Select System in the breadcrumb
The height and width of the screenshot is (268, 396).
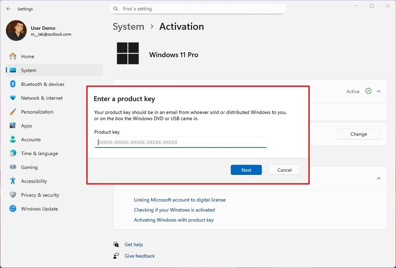(x=128, y=26)
